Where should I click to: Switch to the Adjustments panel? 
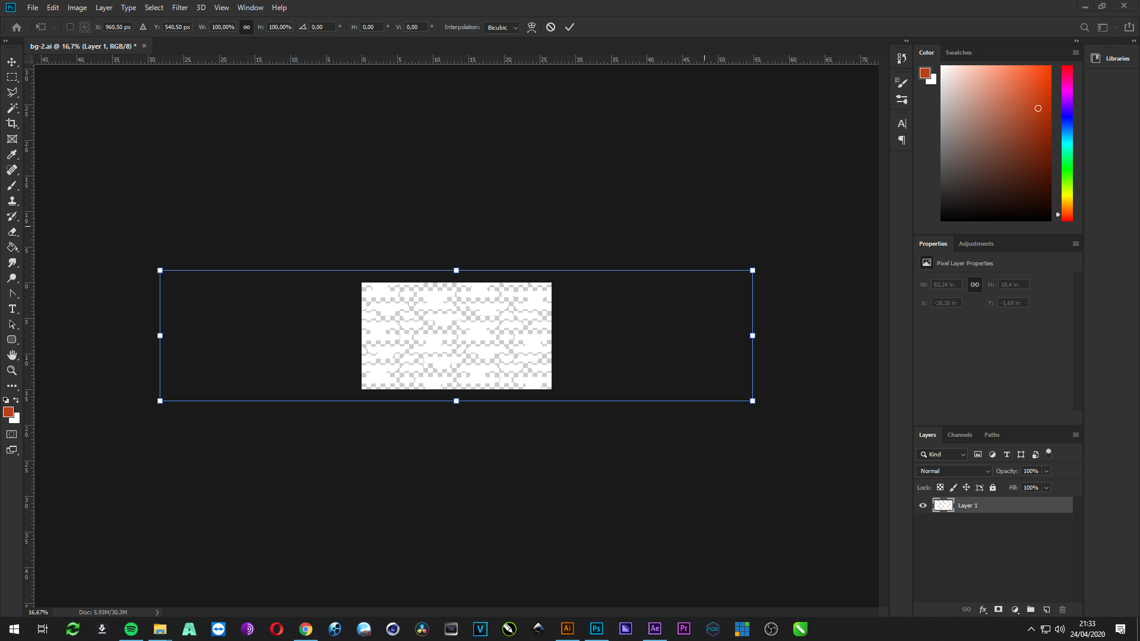click(976, 243)
